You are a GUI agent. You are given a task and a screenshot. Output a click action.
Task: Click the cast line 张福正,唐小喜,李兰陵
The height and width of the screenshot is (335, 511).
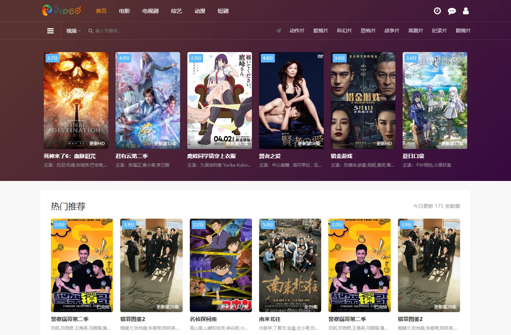pos(142,165)
